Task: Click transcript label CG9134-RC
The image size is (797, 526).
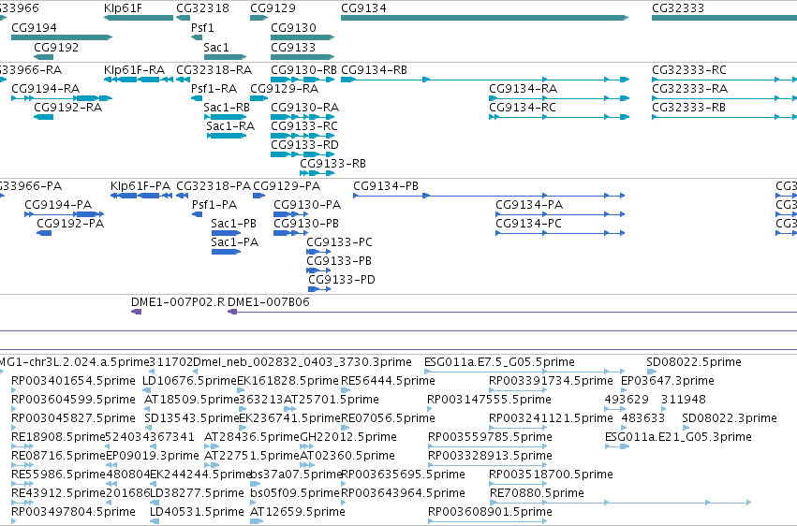Action: [522, 107]
